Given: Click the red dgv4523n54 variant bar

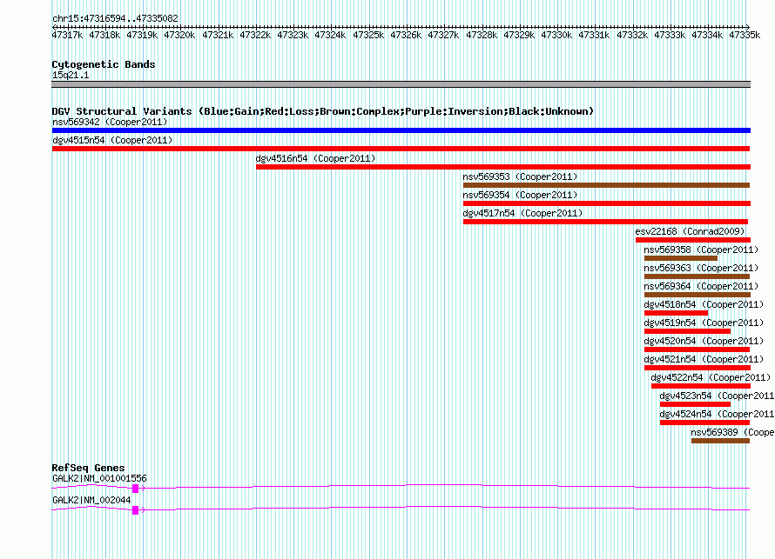Looking at the screenshot, I should pos(695,404).
